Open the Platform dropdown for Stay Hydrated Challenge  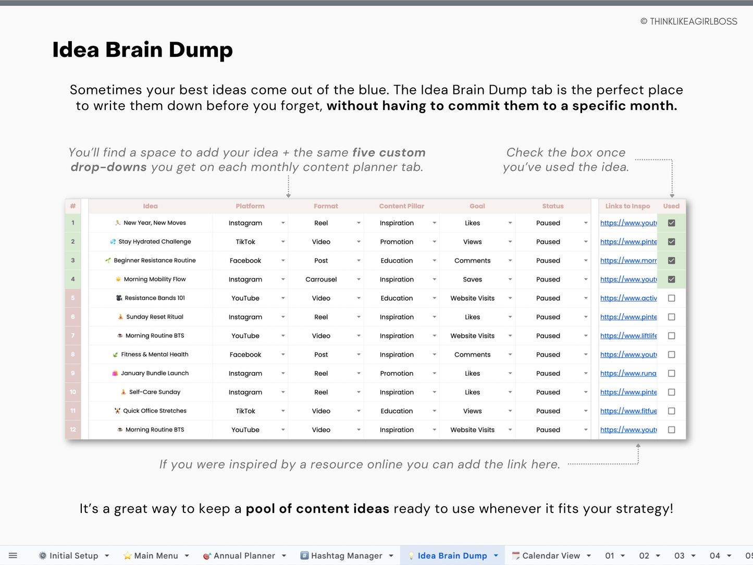283,241
